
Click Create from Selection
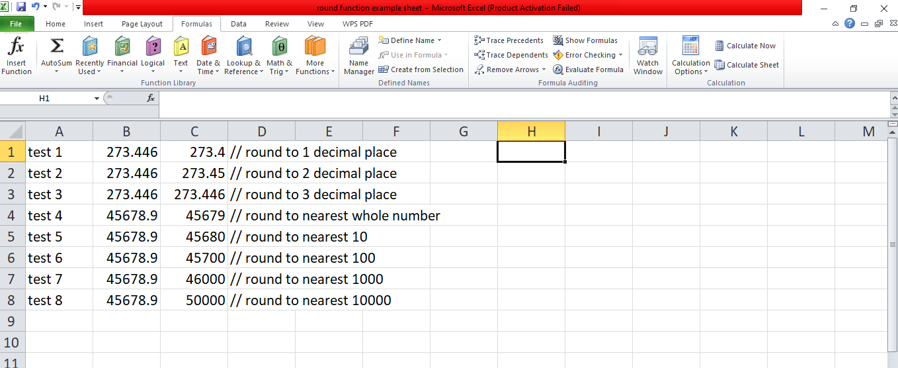pos(421,69)
